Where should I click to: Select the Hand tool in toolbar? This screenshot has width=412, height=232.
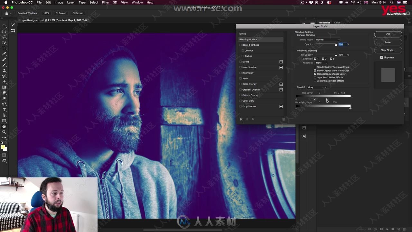point(4,127)
